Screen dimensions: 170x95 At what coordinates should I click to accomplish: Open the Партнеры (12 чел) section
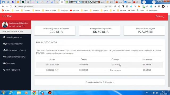pyautogui.click(x=14, y=50)
